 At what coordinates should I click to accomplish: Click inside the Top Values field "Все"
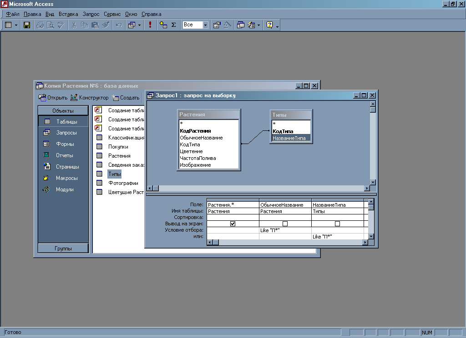pyautogui.click(x=192, y=25)
